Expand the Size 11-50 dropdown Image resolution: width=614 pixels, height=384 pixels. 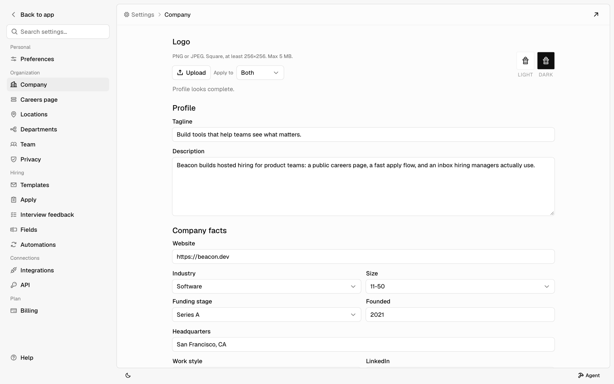460,286
